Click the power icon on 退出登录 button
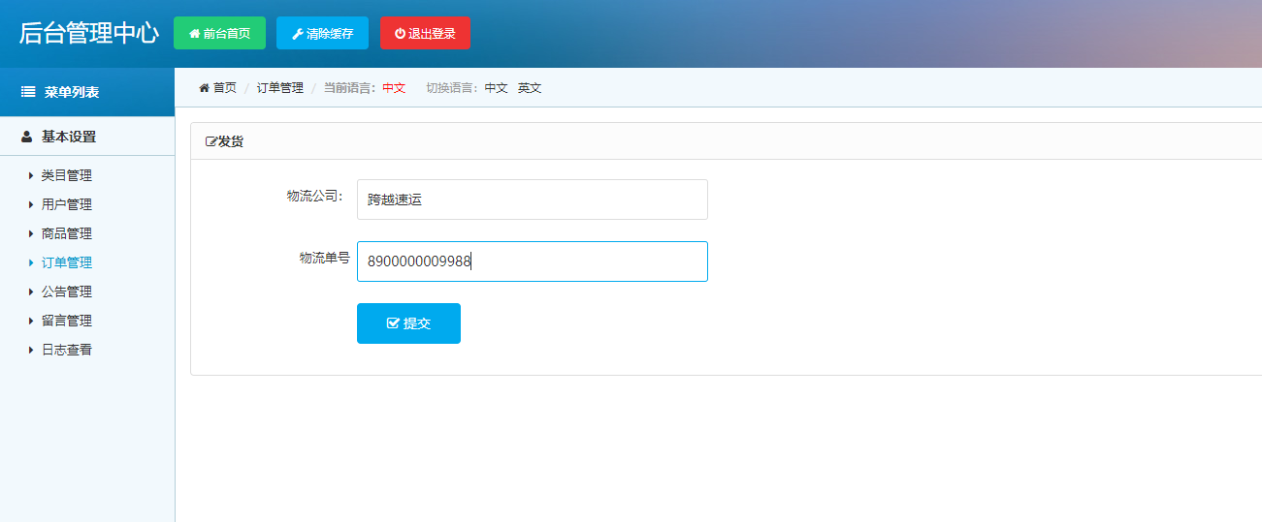The width and height of the screenshot is (1262, 522). point(400,33)
